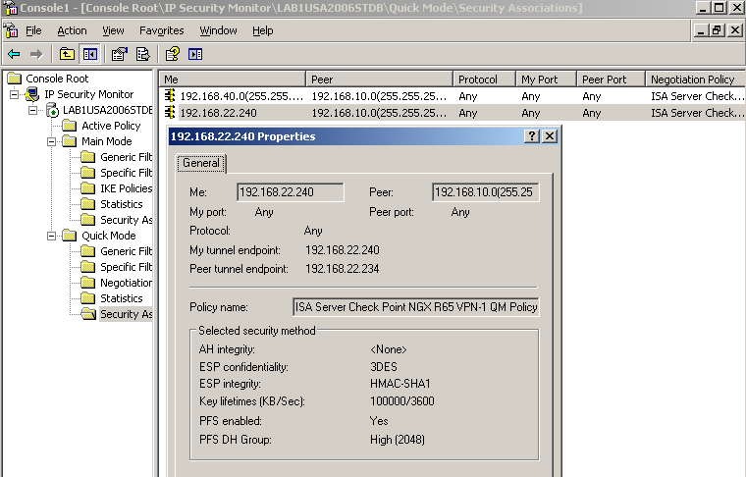Click the Up one level toolbar icon
The image size is (746, 477).
click(67, 54)
